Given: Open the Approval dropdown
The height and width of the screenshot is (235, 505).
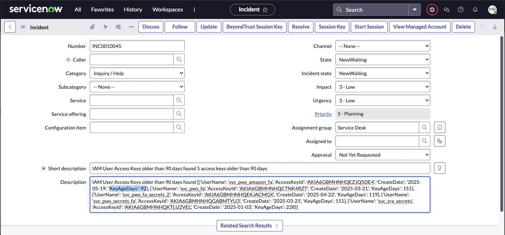Looking at the screenshot, I should pos(383,155).
